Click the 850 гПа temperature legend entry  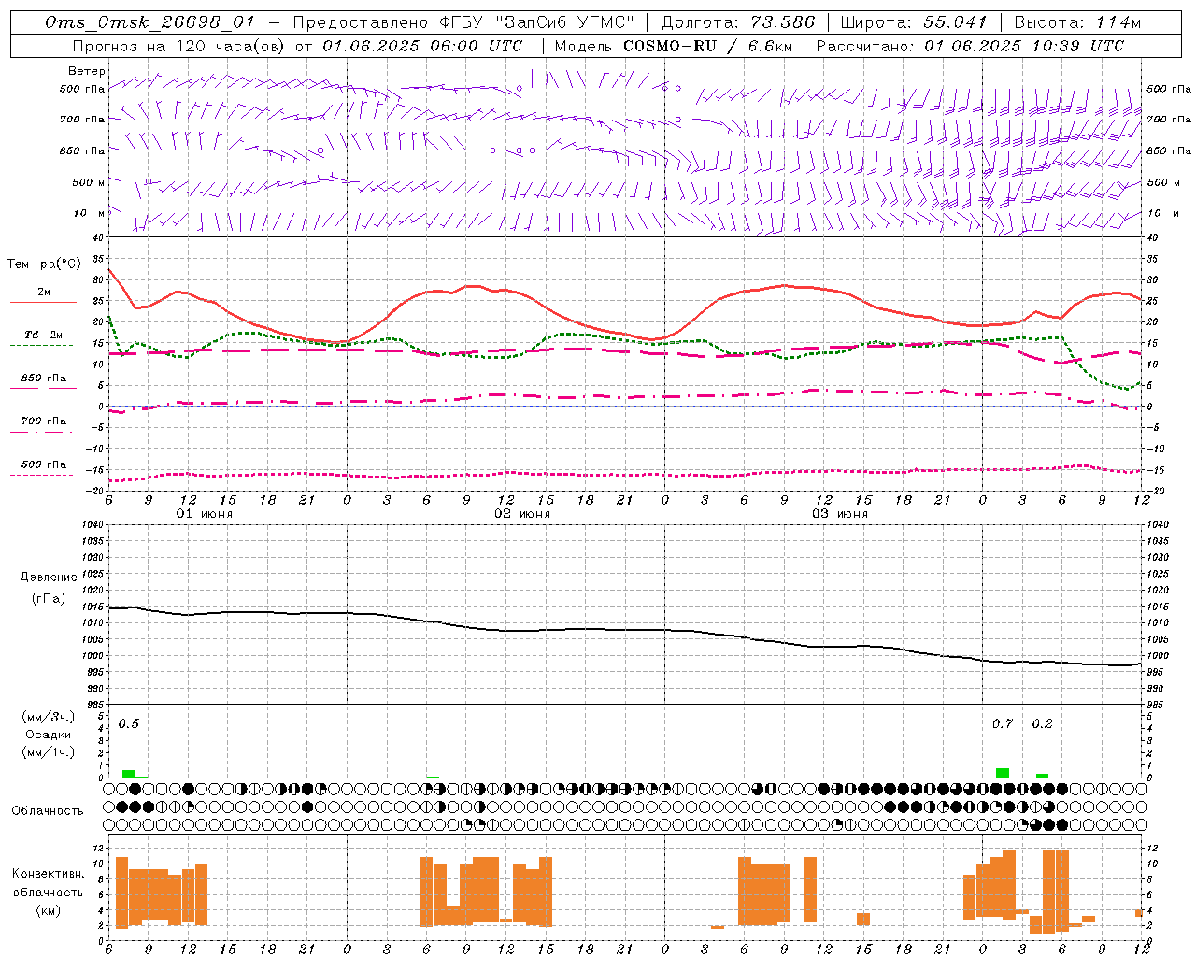click(43, 379)
